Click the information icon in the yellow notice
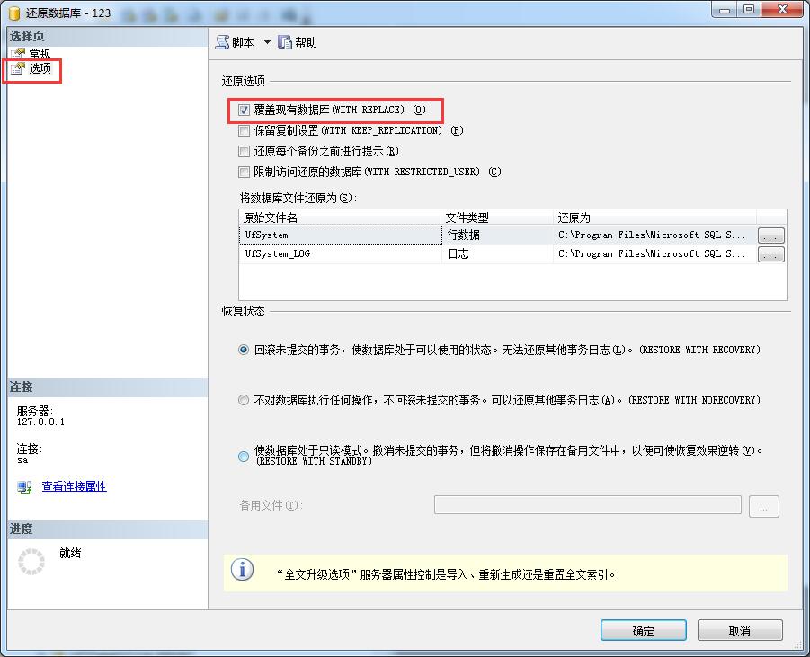Screen dimensions: 810x657 click(242, 570)
